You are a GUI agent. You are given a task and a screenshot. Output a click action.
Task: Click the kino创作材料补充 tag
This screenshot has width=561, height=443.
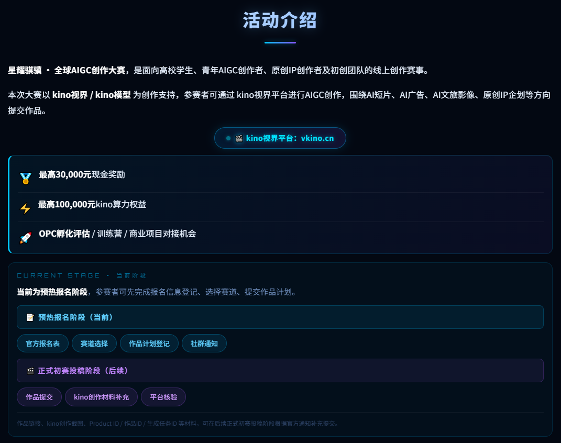tap(101, 397)
